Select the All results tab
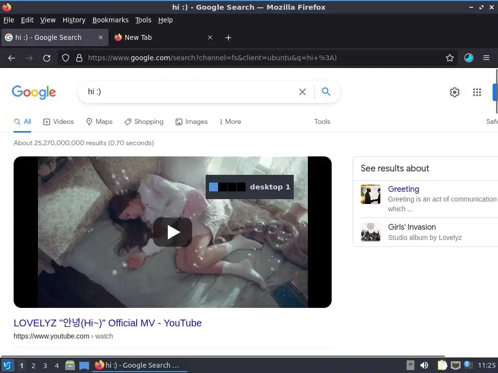498x373 pixels. [22, 122]
